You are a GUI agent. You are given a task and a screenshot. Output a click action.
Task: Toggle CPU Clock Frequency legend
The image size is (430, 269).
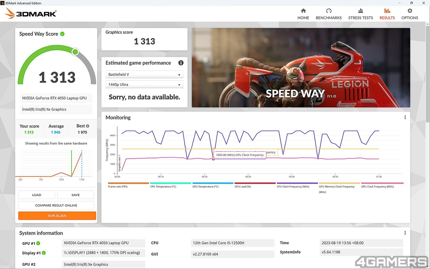tap(297, 185)
